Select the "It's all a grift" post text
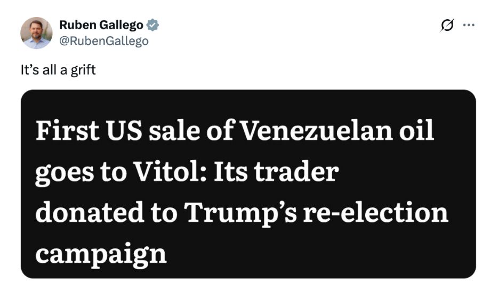This screenshot has height=300, width=498. [58, 70]
